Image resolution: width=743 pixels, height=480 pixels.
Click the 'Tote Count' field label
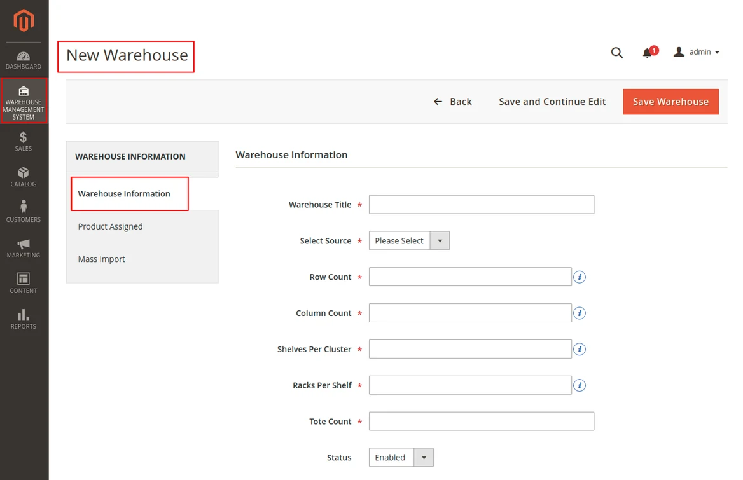pyautogui.click(x=330, y=422)
